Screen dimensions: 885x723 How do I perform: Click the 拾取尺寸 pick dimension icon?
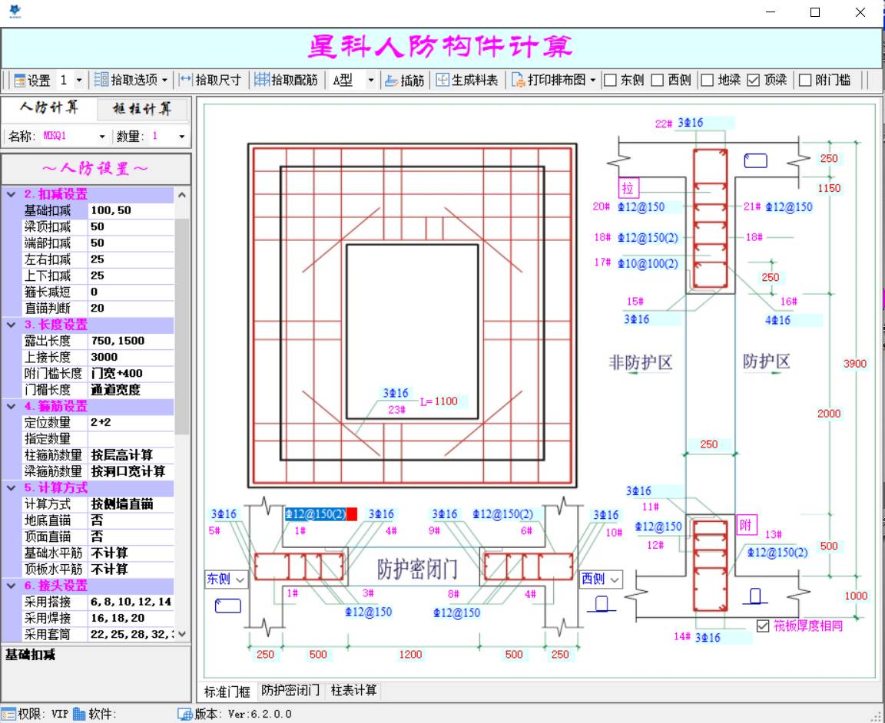pyautogui.click(x=185, y=80)
